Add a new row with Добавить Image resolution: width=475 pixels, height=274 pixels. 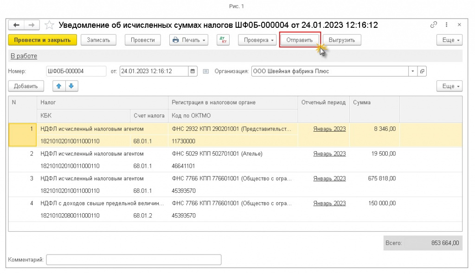click(26, 86)
